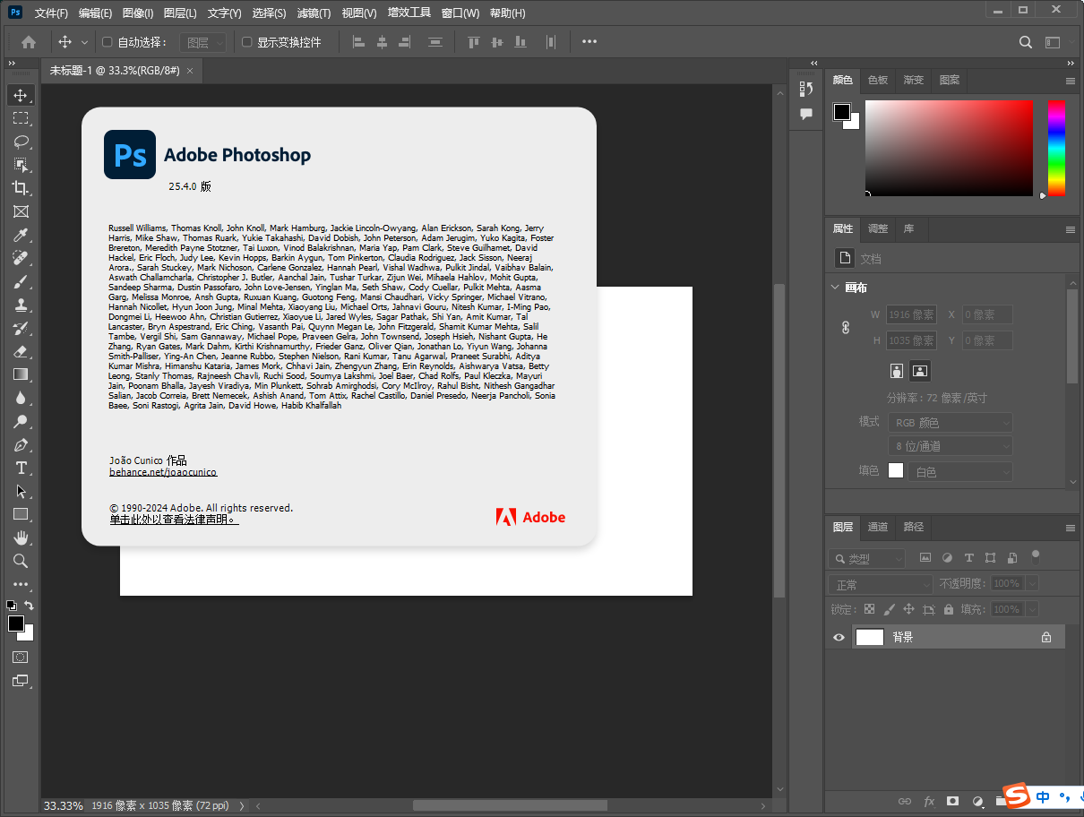Activate the Crop tool

pyautogui.click(x=22, y=188)
